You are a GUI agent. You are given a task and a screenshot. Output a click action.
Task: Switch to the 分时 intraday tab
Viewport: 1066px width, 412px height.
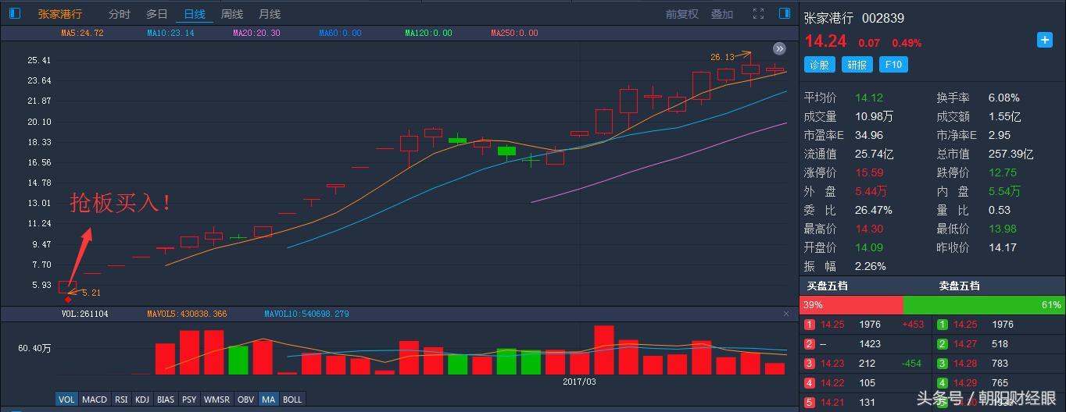pos(120,14)
